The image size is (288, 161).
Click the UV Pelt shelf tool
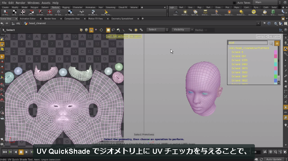49,13
